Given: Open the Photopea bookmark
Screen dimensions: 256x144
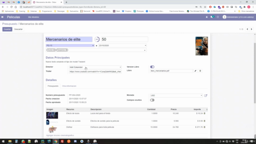Looking at the screenshot, I should click(x=139, y=11).
